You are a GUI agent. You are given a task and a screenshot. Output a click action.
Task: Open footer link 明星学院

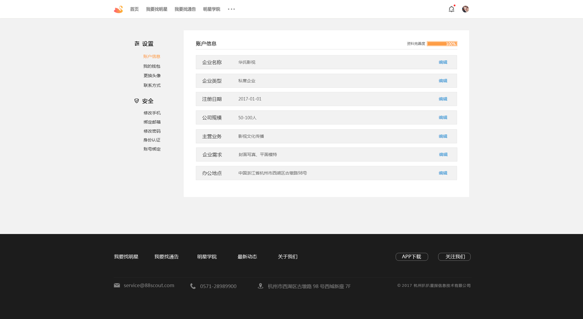point(207,257)
